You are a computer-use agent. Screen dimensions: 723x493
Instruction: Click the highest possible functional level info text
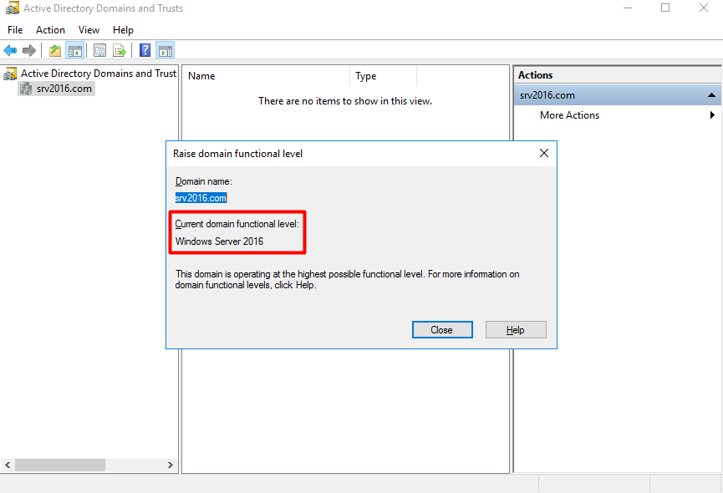[x=347, y=279]
